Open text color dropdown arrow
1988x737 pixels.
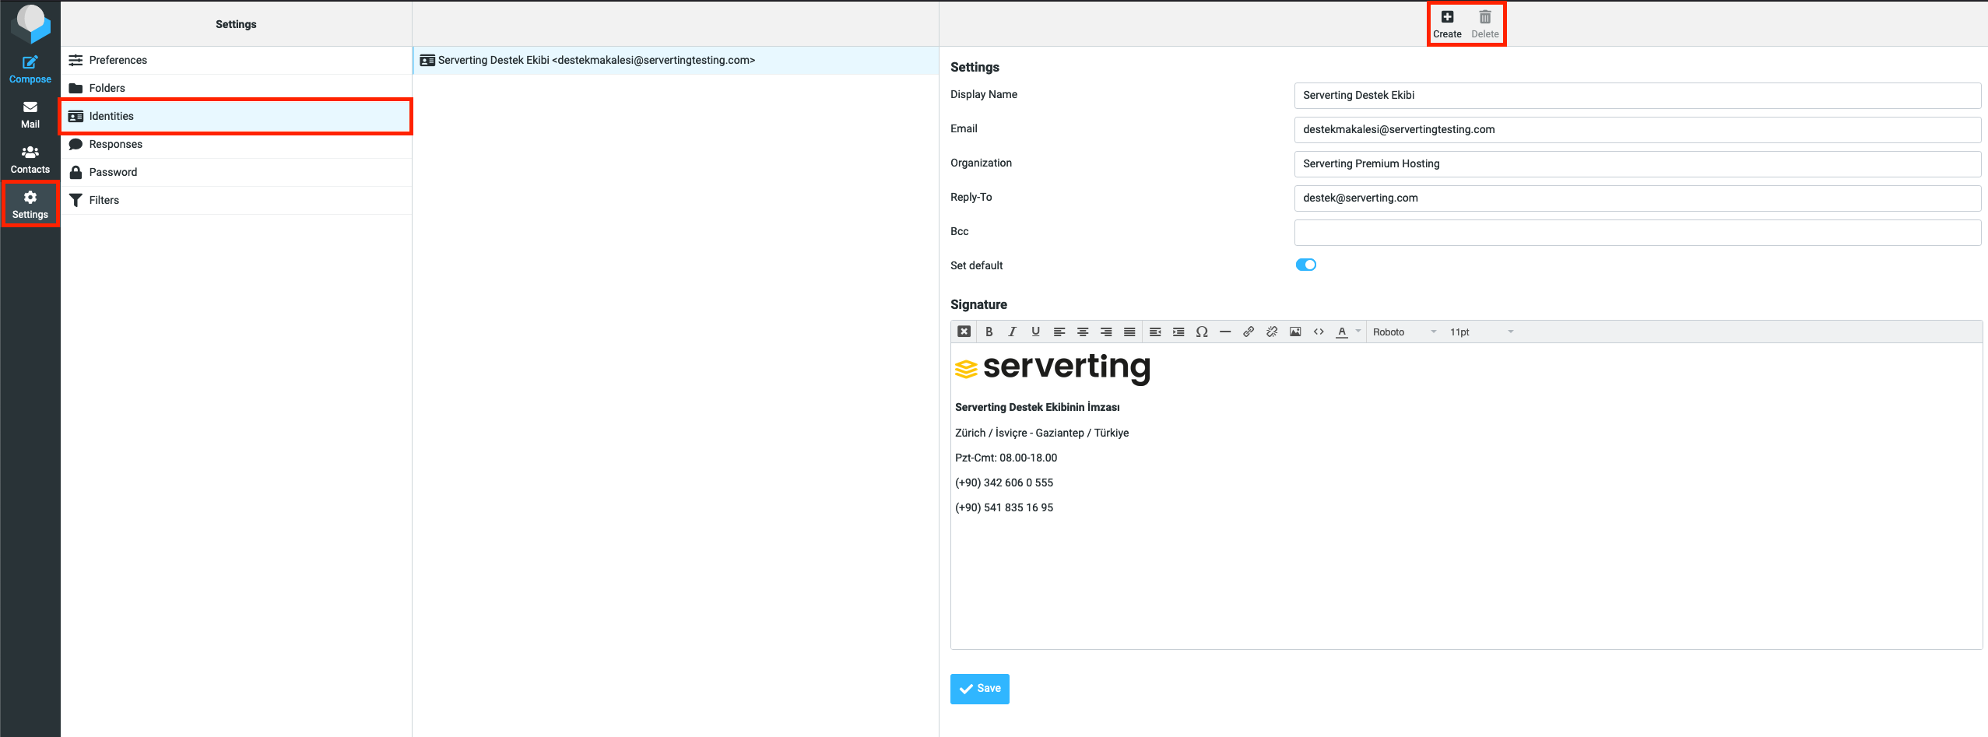1358,332
